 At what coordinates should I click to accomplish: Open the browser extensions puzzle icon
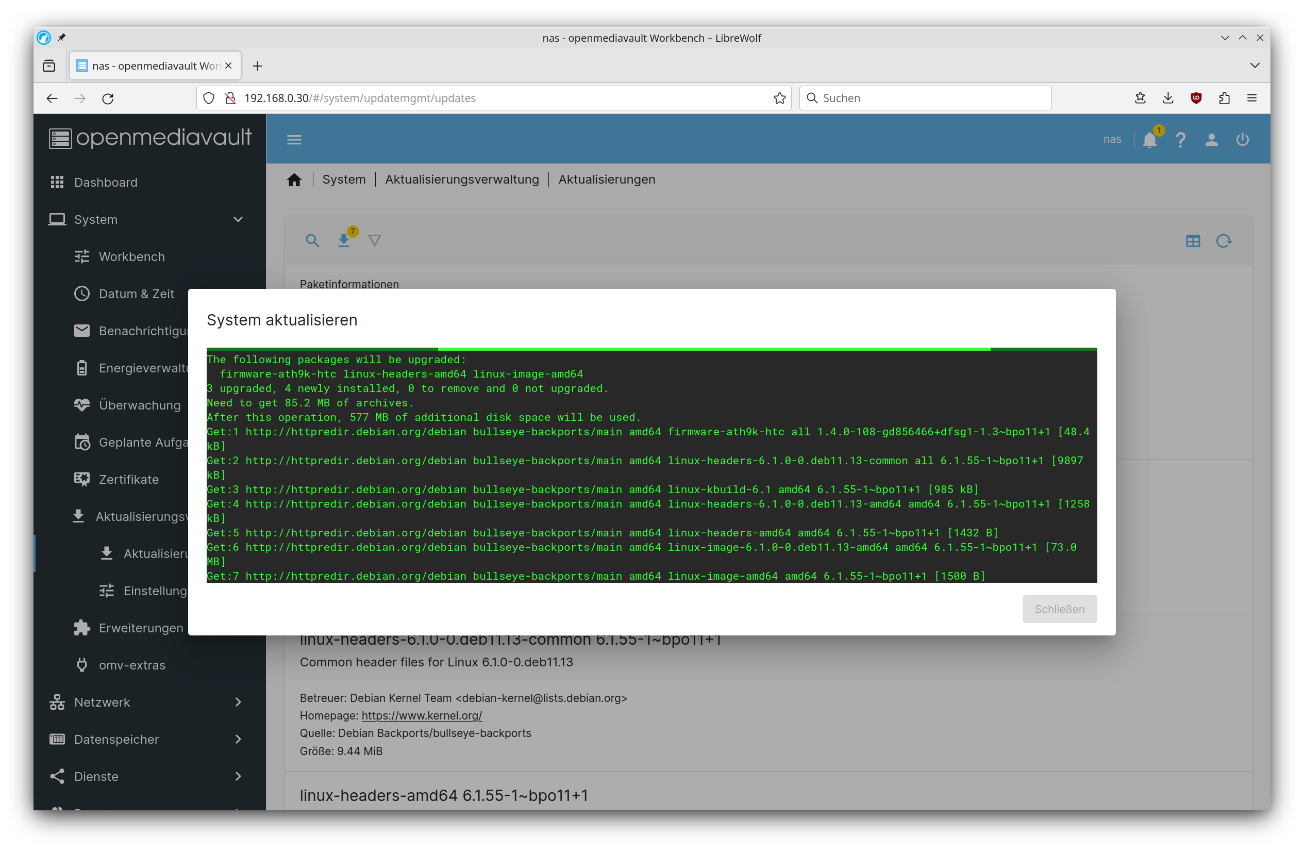[x=1224, y=97]
